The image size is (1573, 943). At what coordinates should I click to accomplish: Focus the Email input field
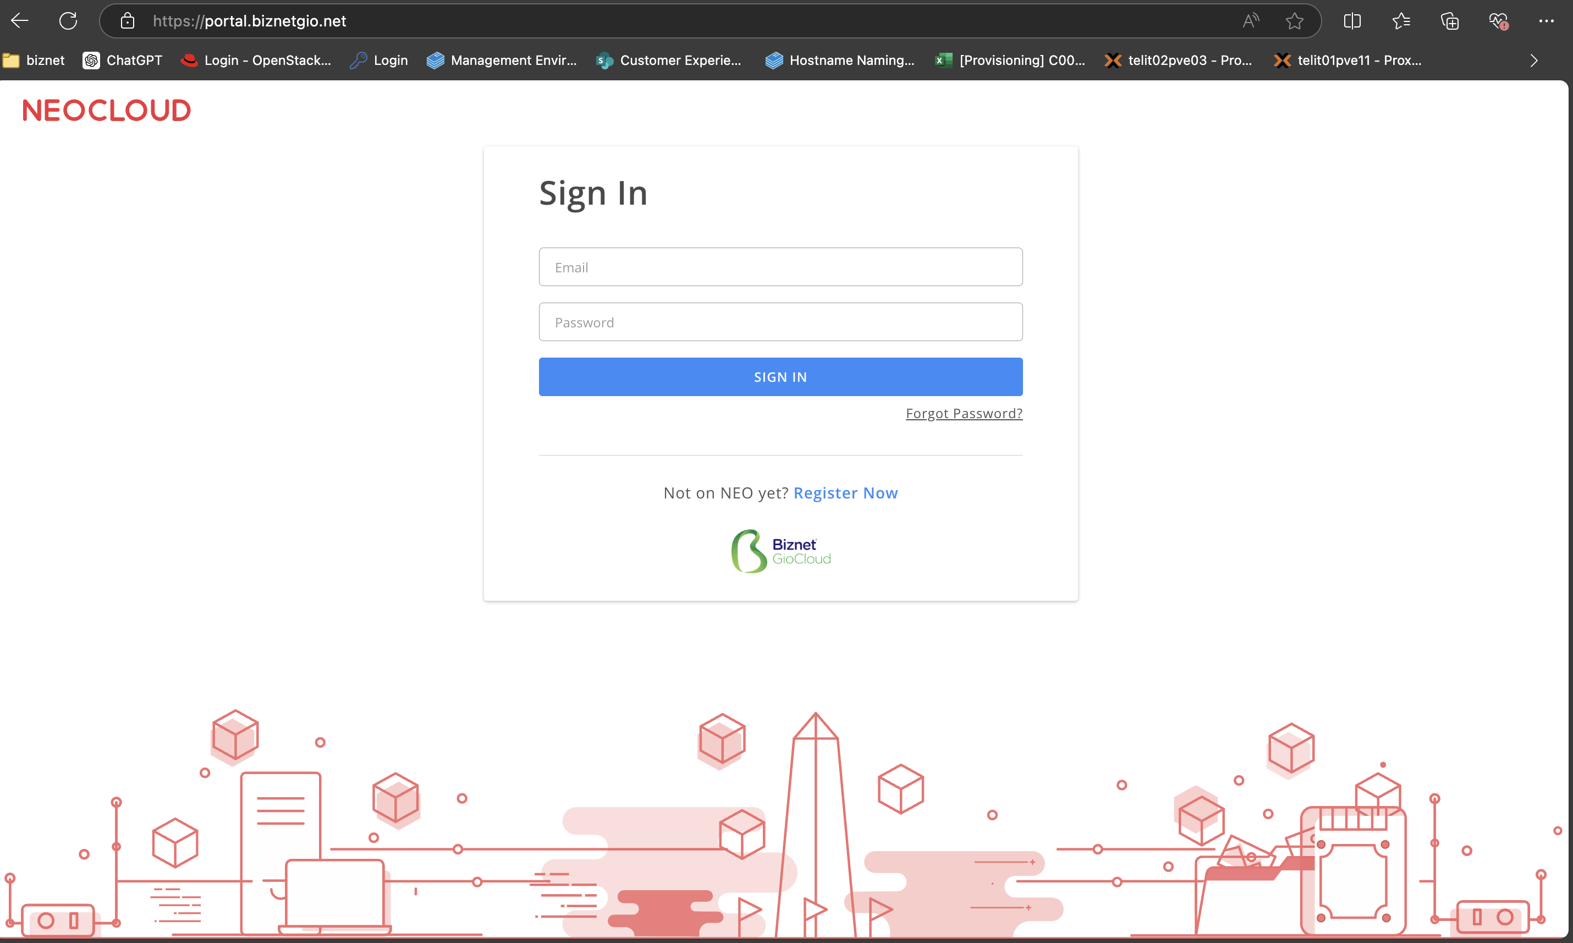click(780, 267)
